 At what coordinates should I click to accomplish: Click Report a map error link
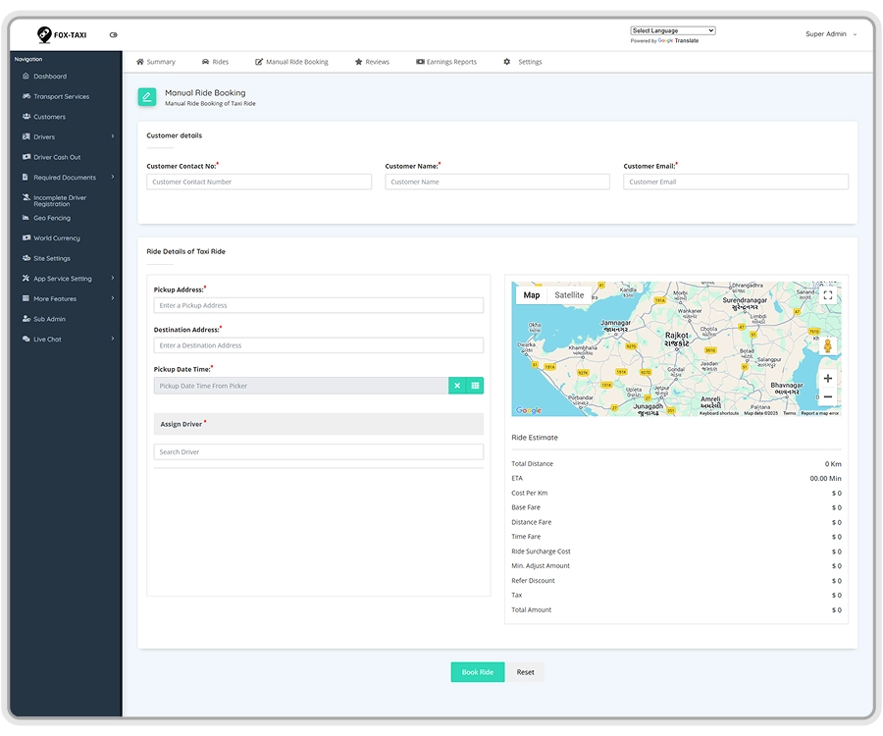pos(820,413)
